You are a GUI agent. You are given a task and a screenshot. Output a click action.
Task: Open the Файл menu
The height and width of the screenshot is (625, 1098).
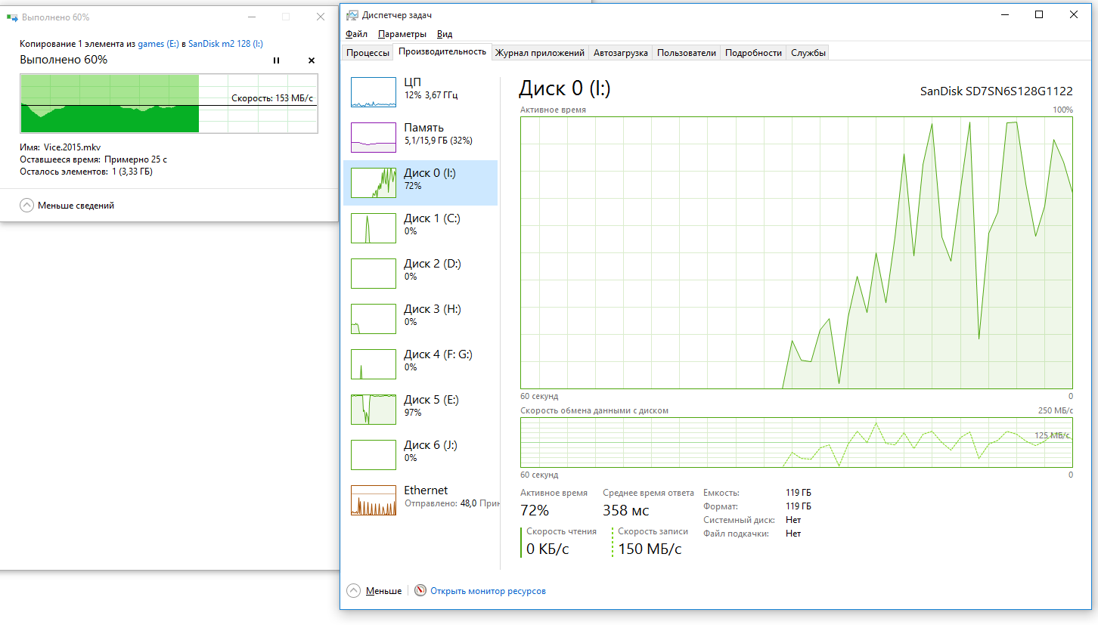click(356, 34)
